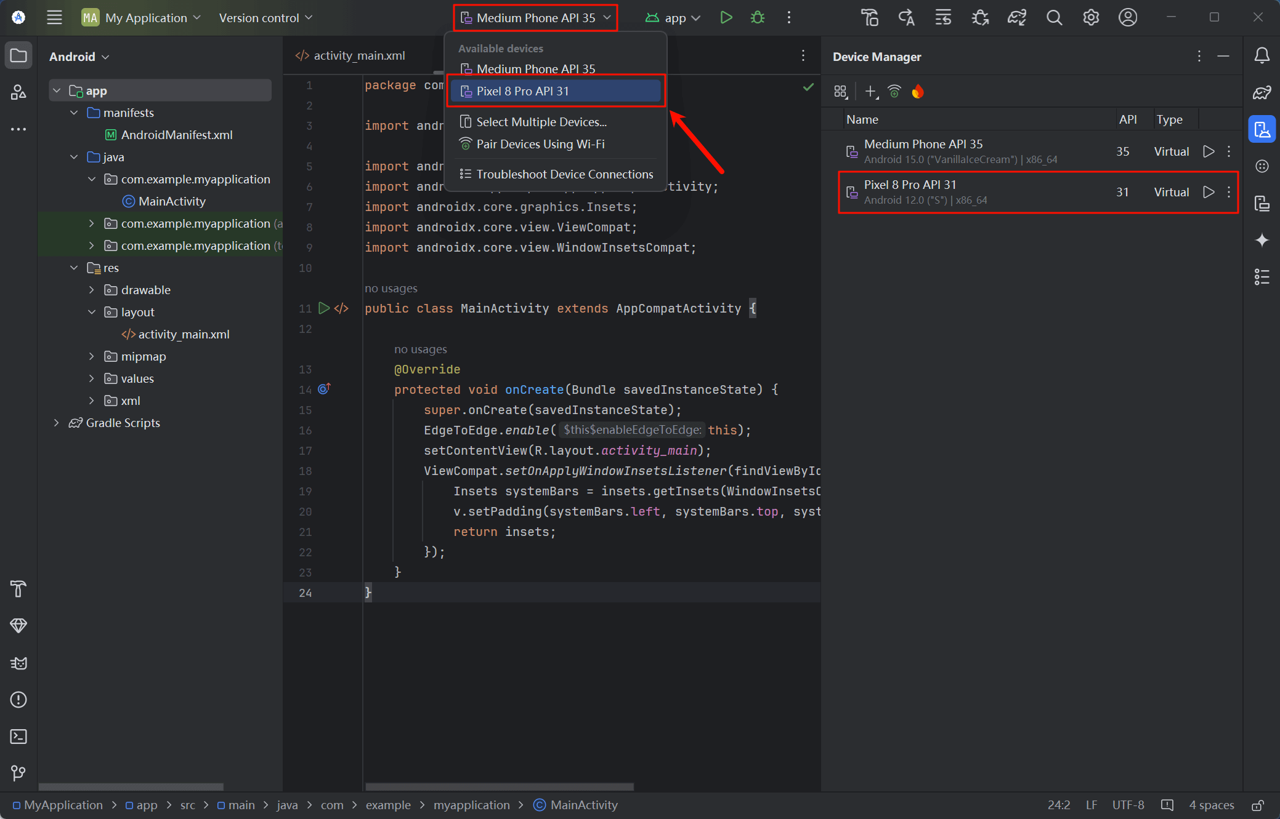Screen dimensions: 1280x819
Task: Open Device Manager options menu
Action: [1199, 56]
